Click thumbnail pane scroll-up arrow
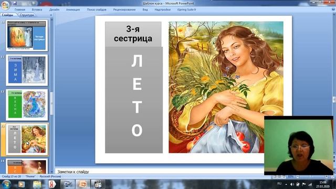Image resolution: width=336 pixels, height=189 pixels. (51, 19)
